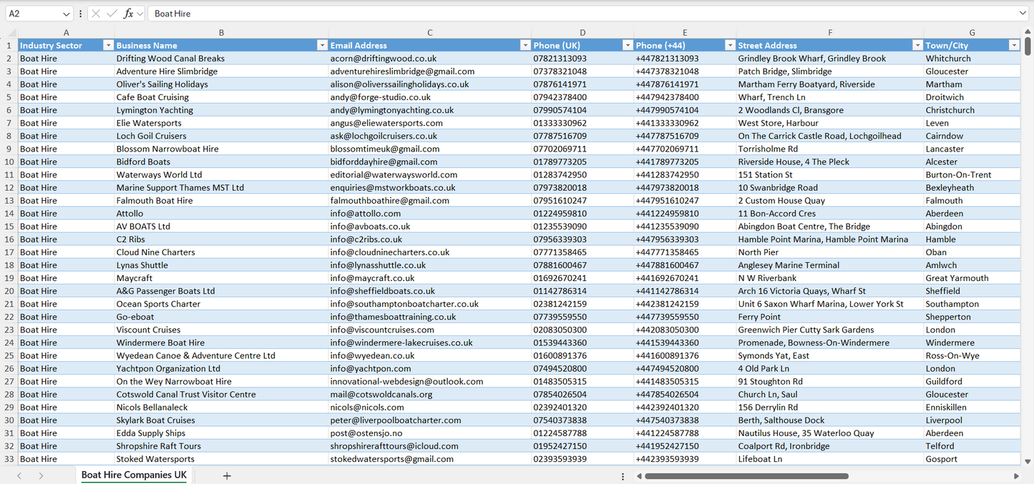
Task: Click the Drifting Wood Canal Breaks cell
Action: pos(221,59)
